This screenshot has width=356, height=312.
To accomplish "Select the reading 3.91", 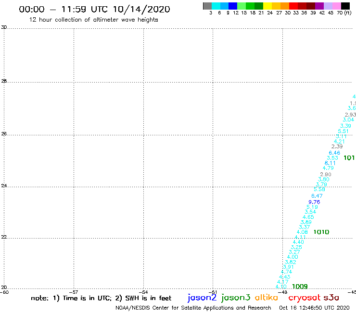I will coord(288,267).
